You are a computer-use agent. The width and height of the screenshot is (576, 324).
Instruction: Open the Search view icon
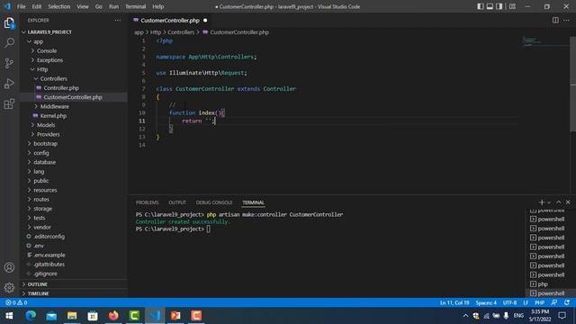point(9,43)
